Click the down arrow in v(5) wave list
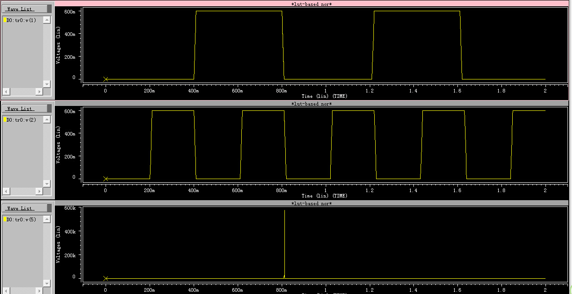The height and width of the screenshot is (294, 572). (x=47, y=283)
